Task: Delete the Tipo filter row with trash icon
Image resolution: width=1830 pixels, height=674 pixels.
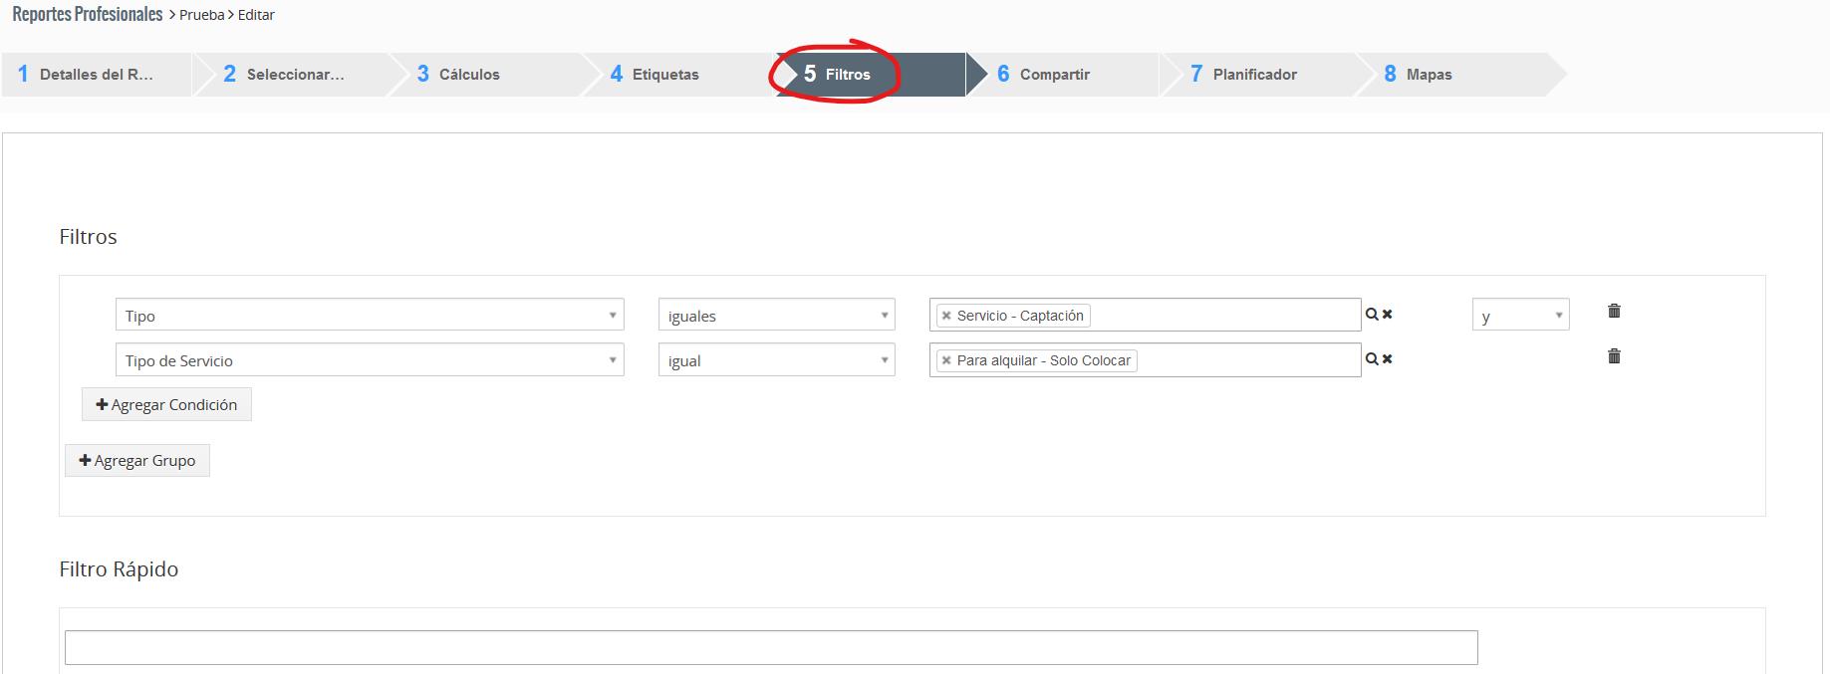Action: (1614, 312)
